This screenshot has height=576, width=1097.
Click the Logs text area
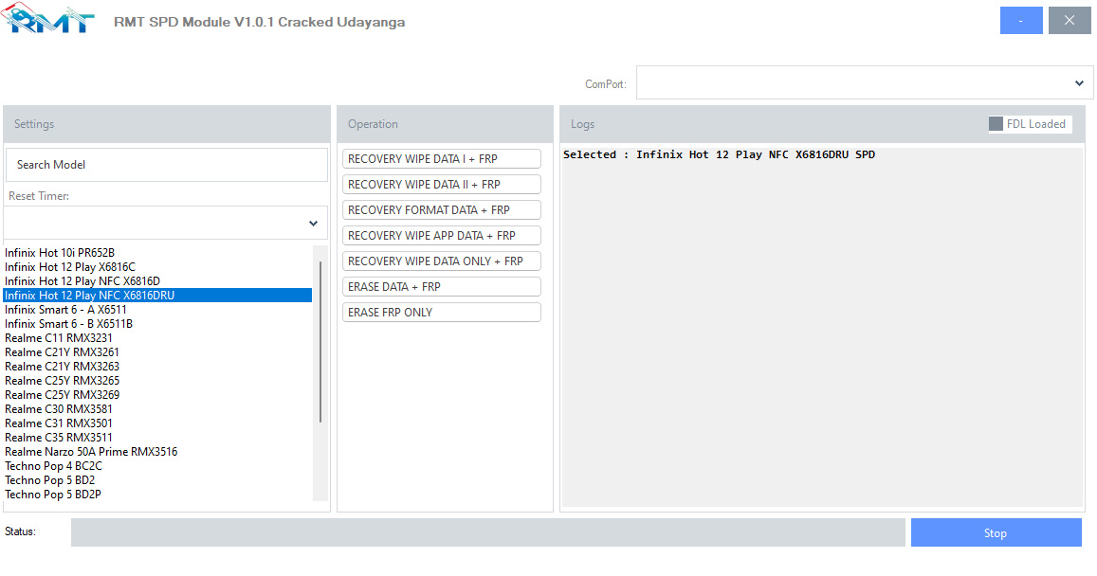pyautogui.click(x=822, y=327)
